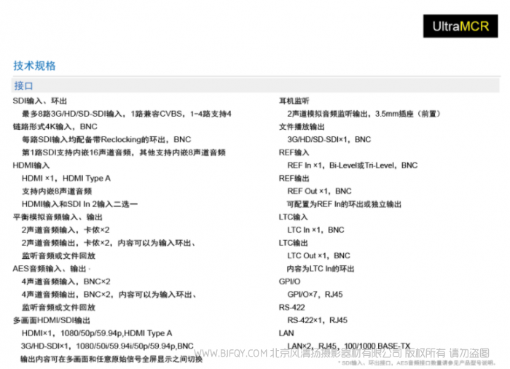Select the 多画面HDMI/SDI输出 heading
This screenshot has height=369, width=510.
(52, 321)
